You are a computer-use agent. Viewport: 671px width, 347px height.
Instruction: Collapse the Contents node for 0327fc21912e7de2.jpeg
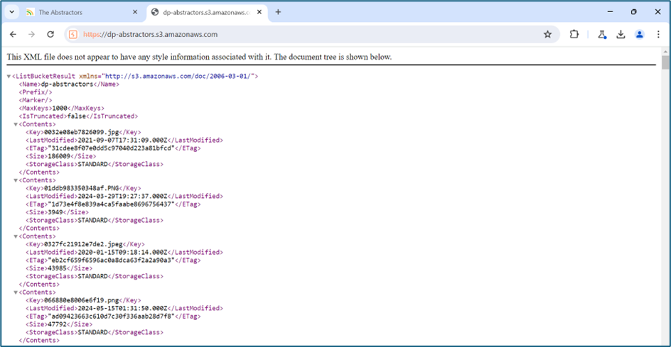16,236
